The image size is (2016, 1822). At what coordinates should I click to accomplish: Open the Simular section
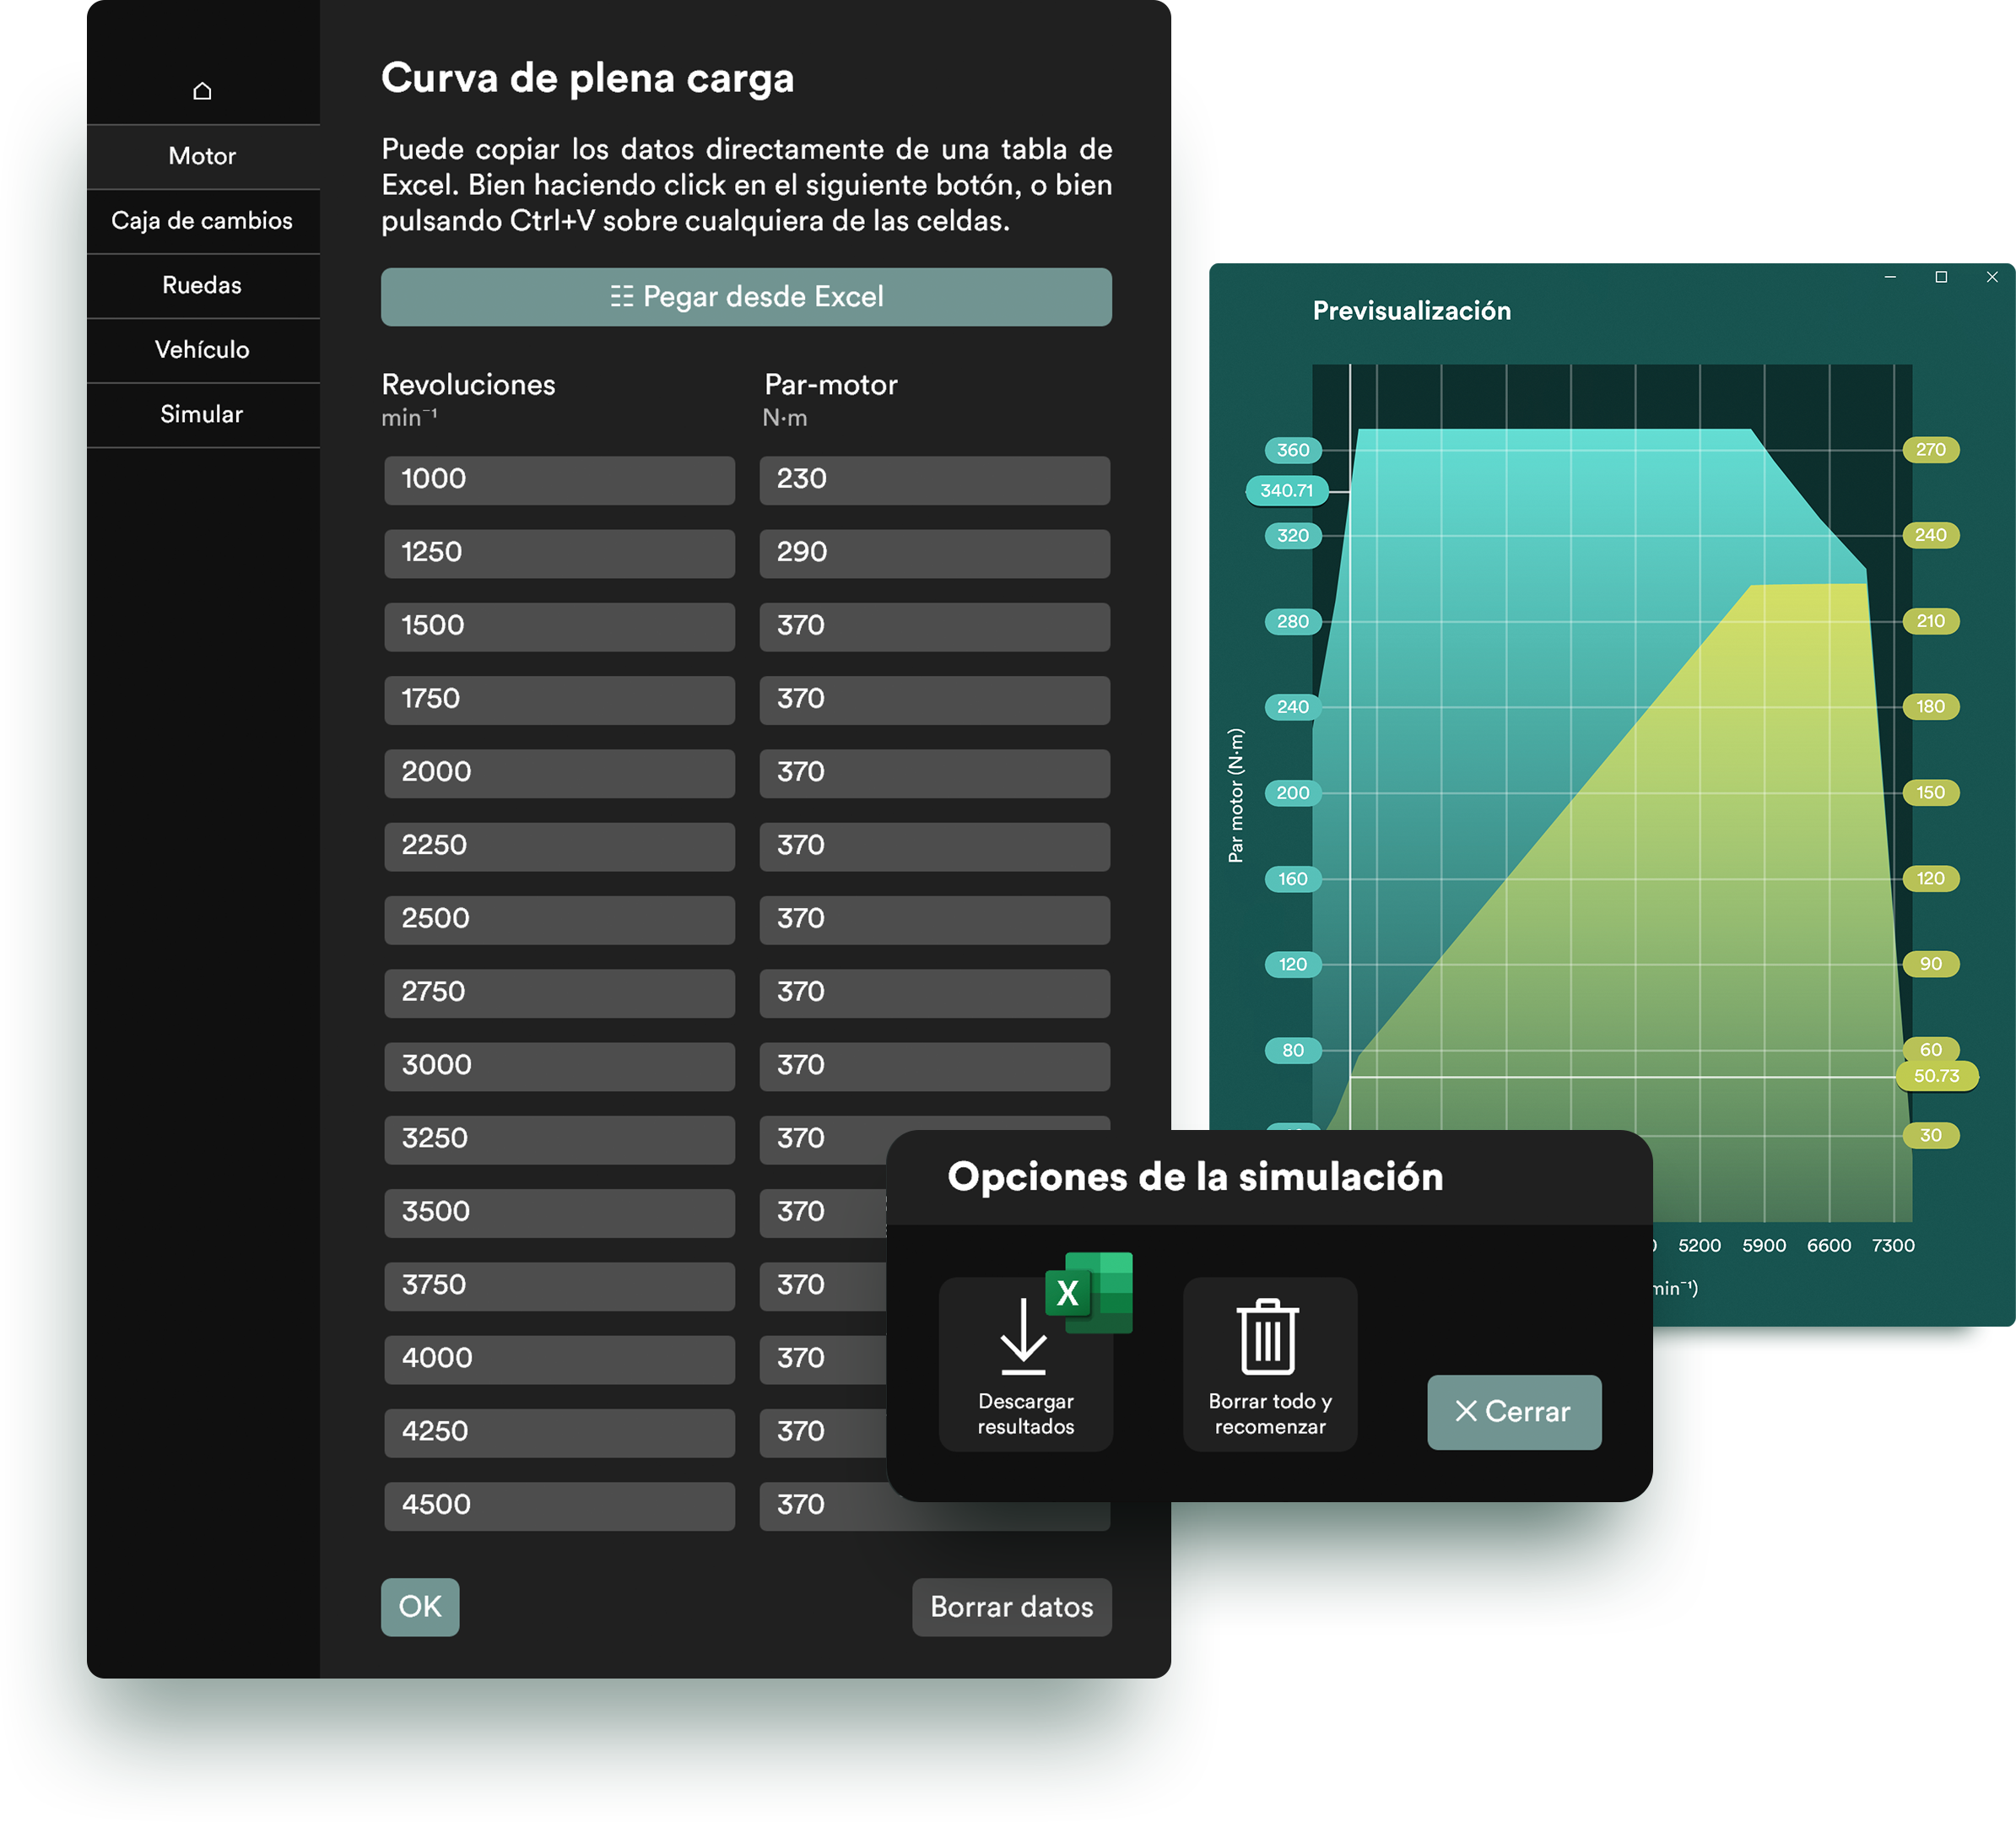(x=203, y=414)
